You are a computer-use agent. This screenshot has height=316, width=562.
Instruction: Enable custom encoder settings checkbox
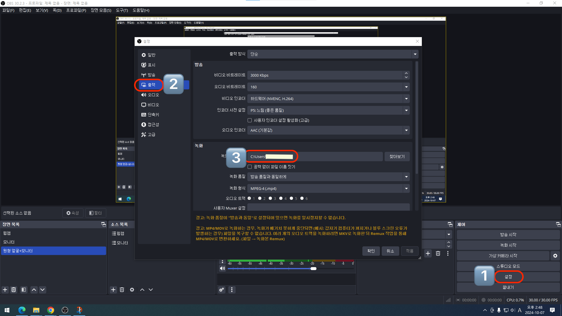[x=250, y=120]
